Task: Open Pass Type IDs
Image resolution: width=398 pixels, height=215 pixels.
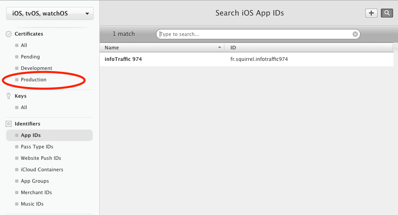Action: (x=37, y=147)
